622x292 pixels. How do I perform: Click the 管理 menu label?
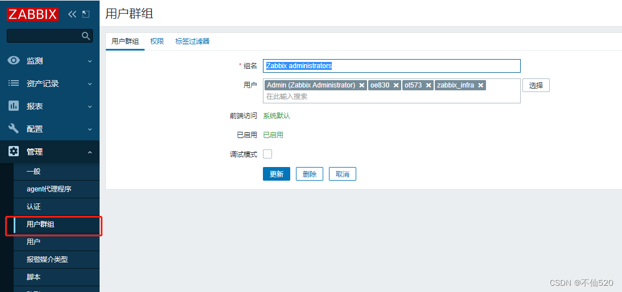(35, 152)
